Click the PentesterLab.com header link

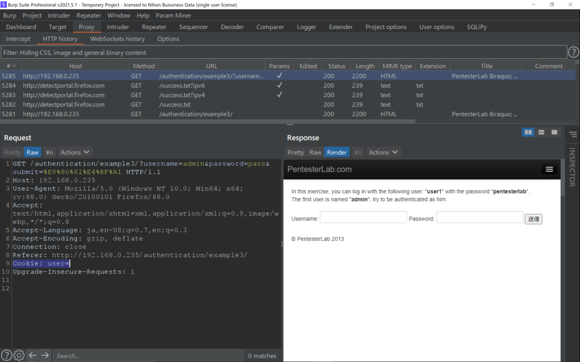(x=319, y=169)
